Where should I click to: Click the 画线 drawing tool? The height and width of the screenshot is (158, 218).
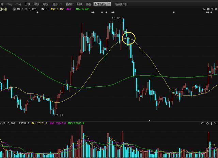tap(80, 4)
